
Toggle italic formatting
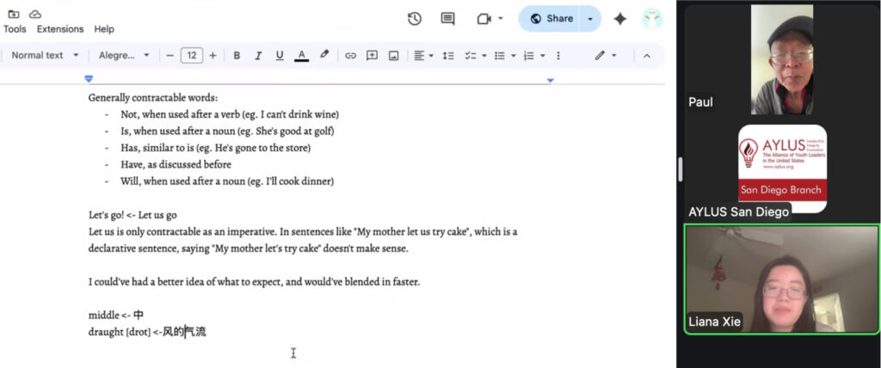click(x=257, y=55)
